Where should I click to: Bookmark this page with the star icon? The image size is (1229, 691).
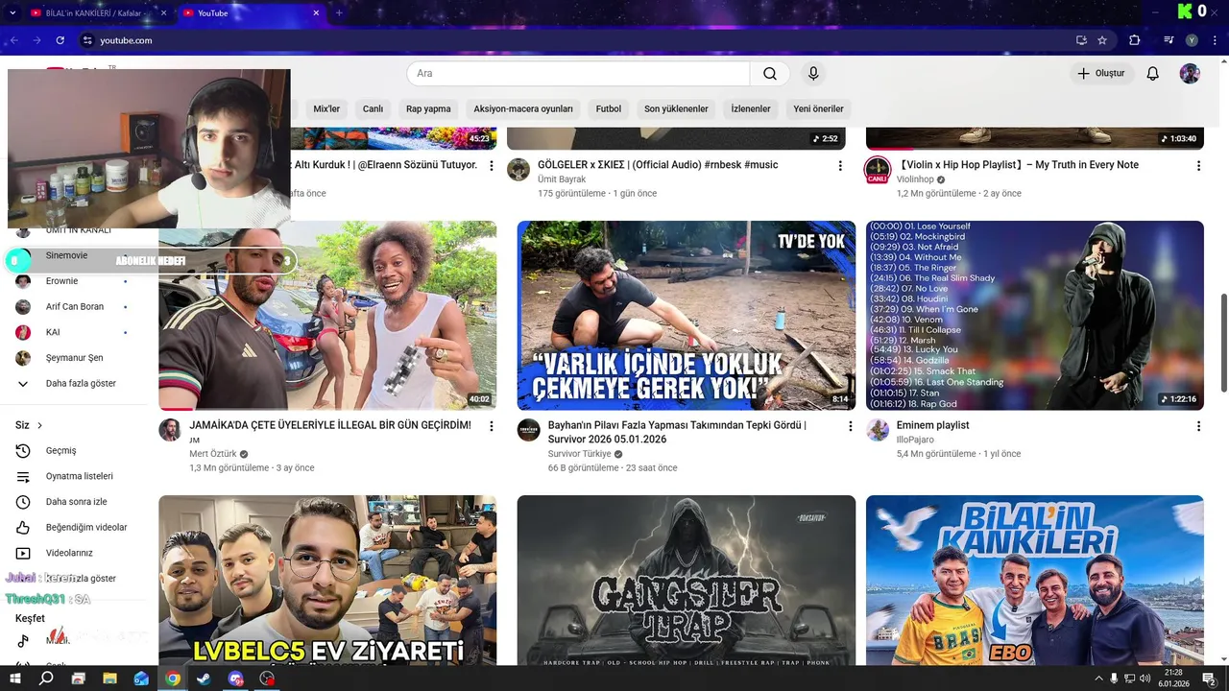pyautogui.click(x=1102, y=40)
